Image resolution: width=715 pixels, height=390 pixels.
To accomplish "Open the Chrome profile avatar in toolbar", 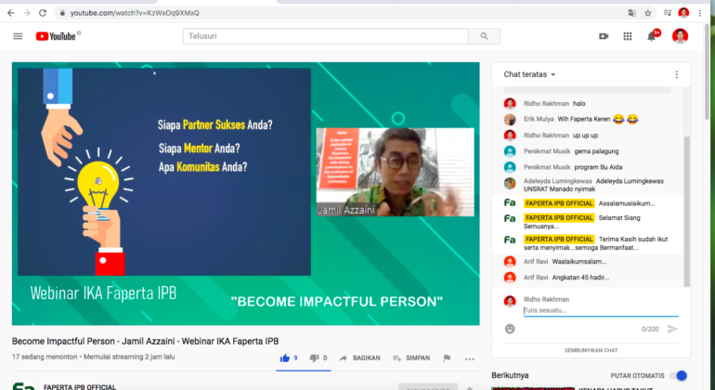I will tap(683, 13).
